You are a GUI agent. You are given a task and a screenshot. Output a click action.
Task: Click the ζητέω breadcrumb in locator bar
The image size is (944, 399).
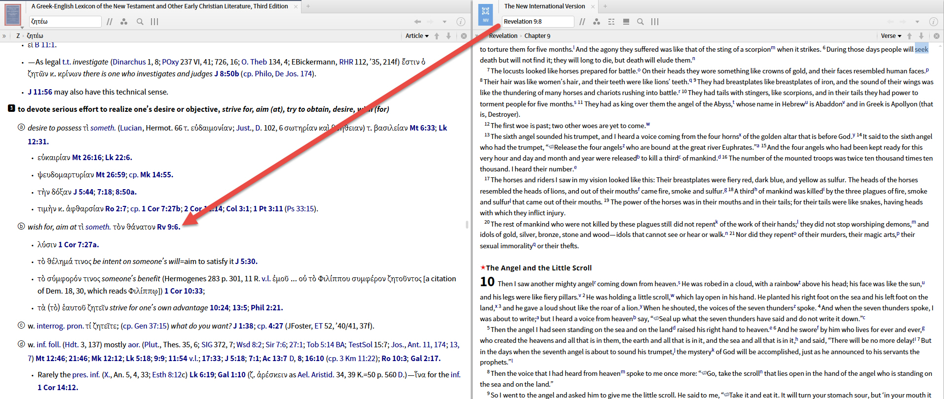(35, 36)
